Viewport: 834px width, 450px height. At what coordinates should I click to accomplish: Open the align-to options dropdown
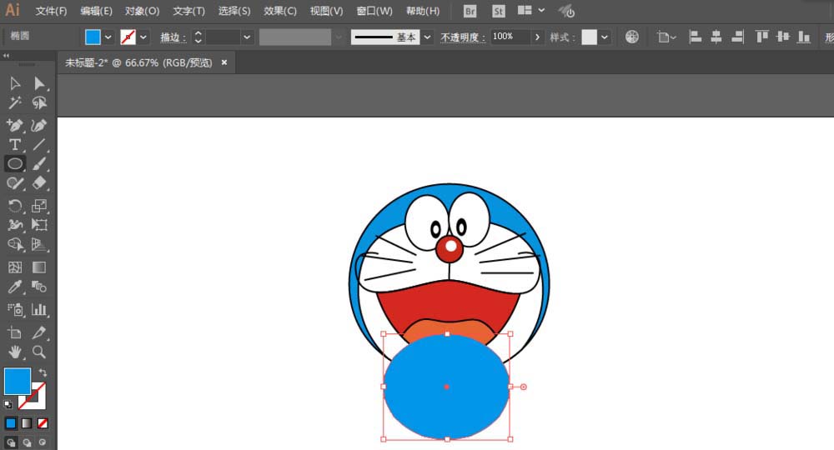pos(666,37)
